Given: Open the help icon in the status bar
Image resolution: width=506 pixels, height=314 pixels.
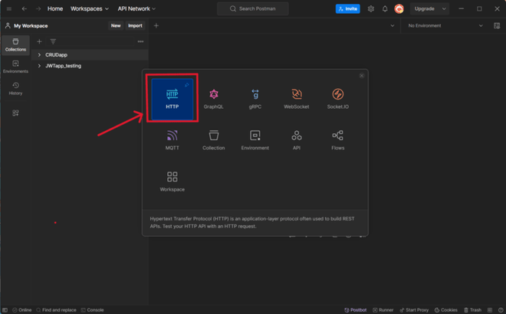Looking at the screenshot, I should click(501, 310).
